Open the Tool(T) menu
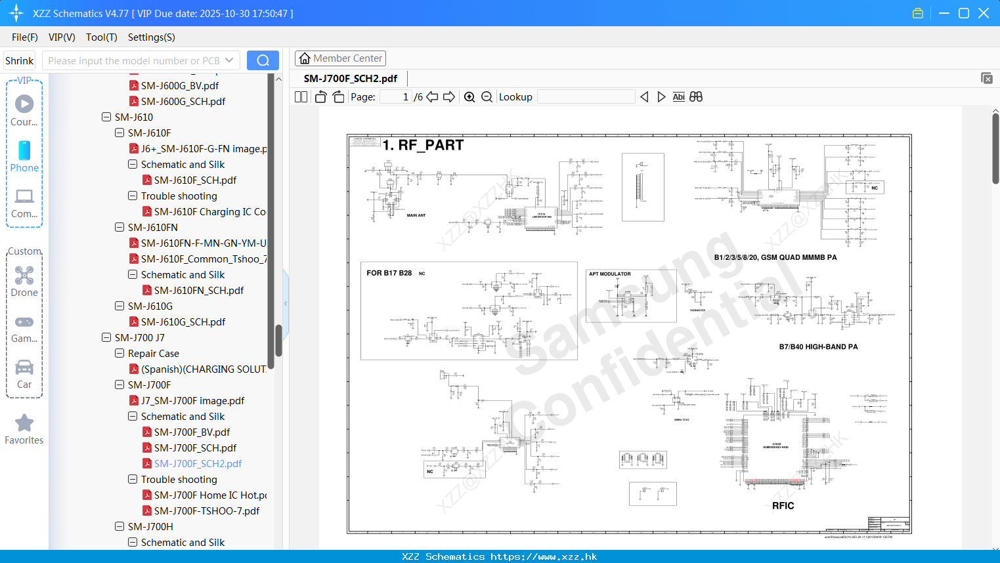1000x563 pixels. [102, 37]
